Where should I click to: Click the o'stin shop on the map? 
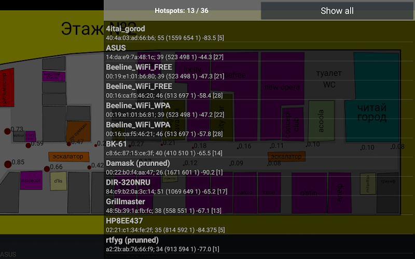pos(309,193)
